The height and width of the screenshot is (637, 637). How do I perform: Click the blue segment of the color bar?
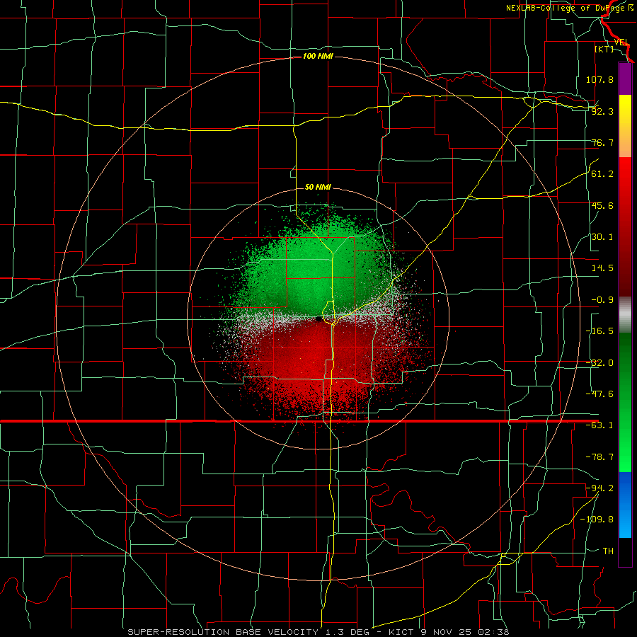point(625,505)
